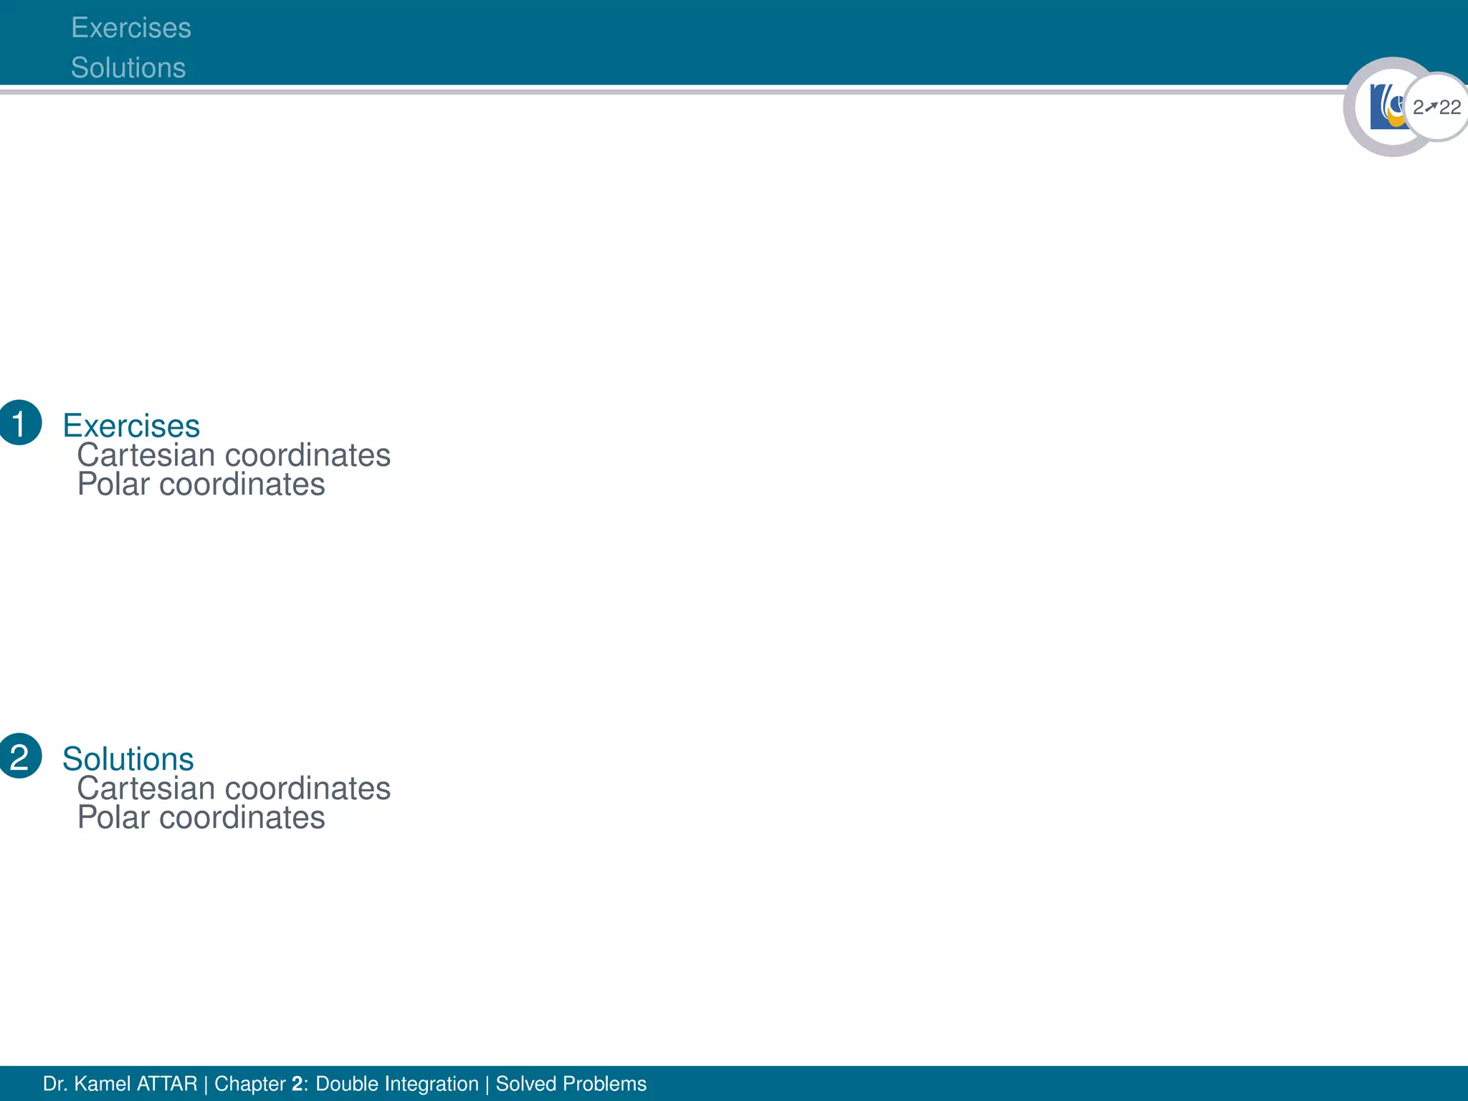Click the gray separator line under header
This screenshot has height=1101, width=1468.
pos(645,91)
